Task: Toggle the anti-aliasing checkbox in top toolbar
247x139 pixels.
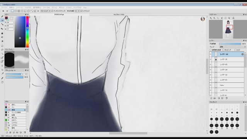Action: coord(52,11)
